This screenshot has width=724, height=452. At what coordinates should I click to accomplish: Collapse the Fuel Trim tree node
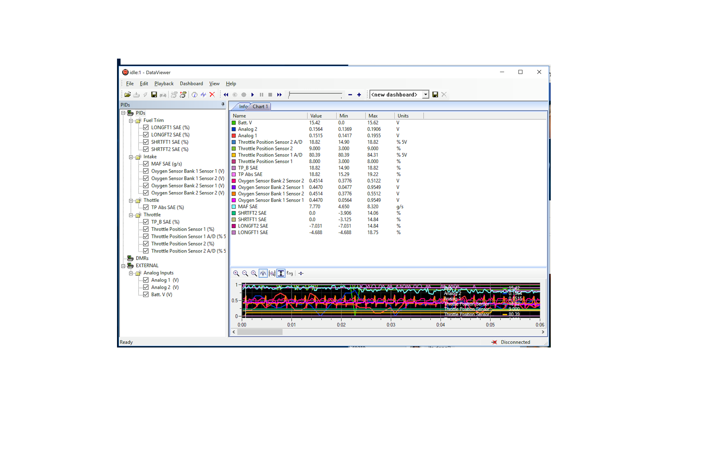(131, 121)
